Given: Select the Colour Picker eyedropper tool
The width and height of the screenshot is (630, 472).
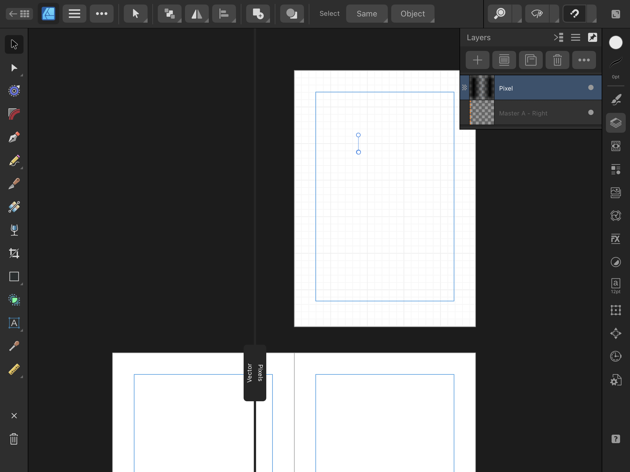Looking at the screenshot, I should [14, 346].
